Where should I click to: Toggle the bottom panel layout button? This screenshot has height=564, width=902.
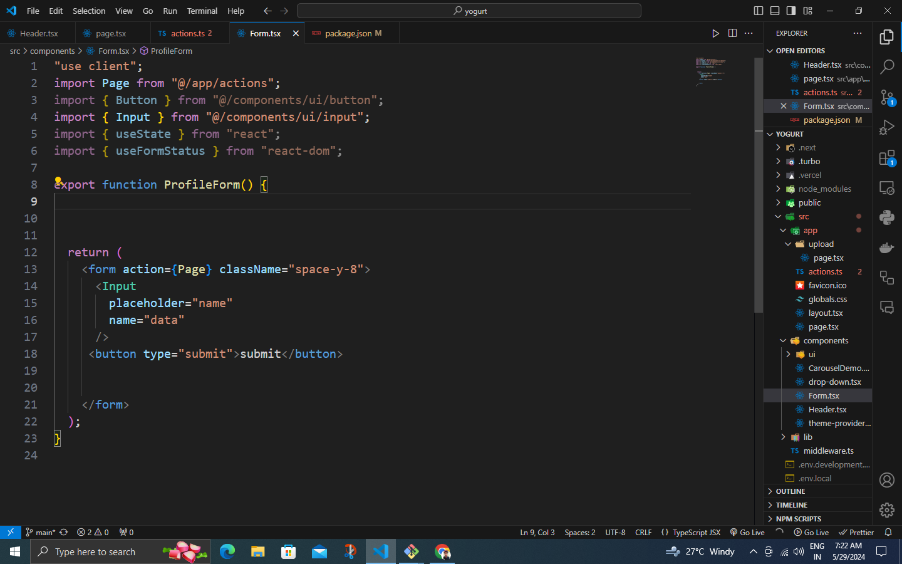click(x=775, y=11)
